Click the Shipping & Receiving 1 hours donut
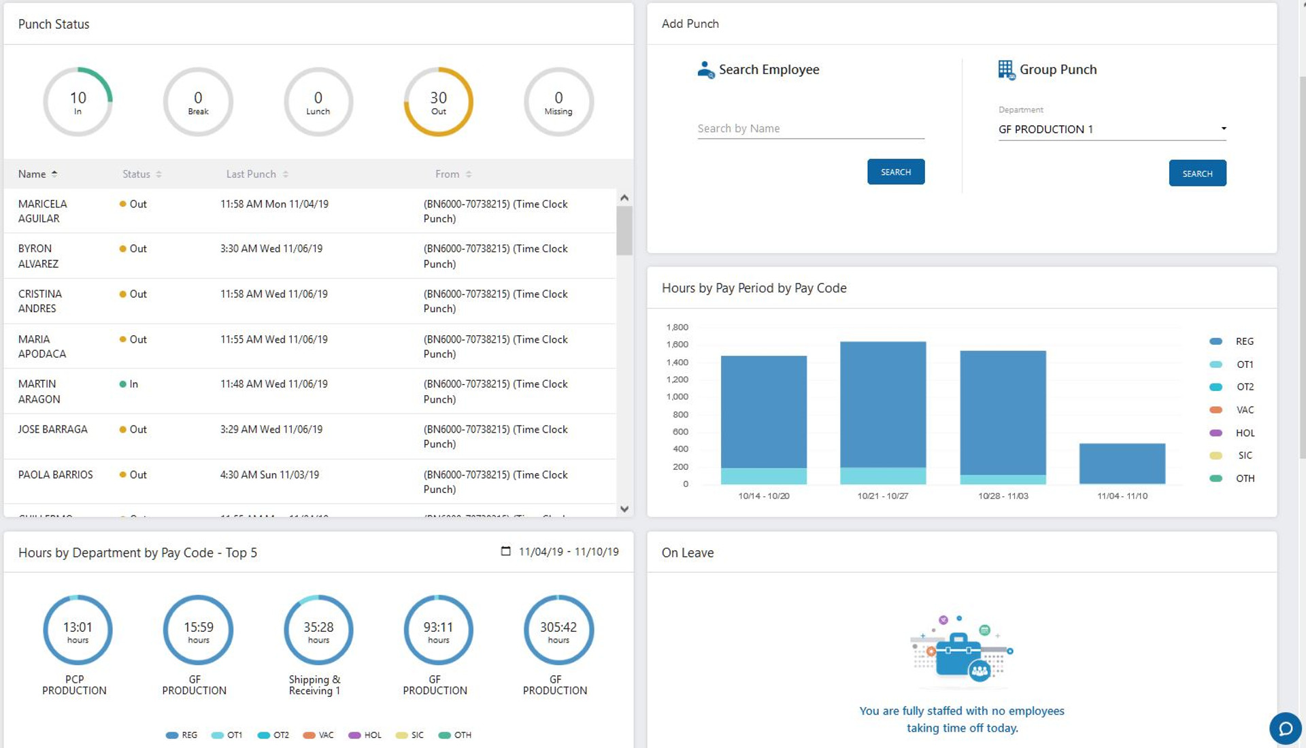This screenshot has width=1306, height=748. point(318,630)
